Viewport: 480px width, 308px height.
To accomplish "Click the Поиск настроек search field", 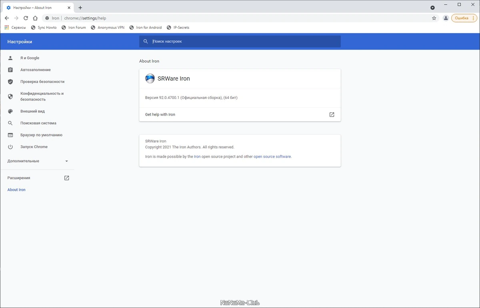I will (240, 42).
